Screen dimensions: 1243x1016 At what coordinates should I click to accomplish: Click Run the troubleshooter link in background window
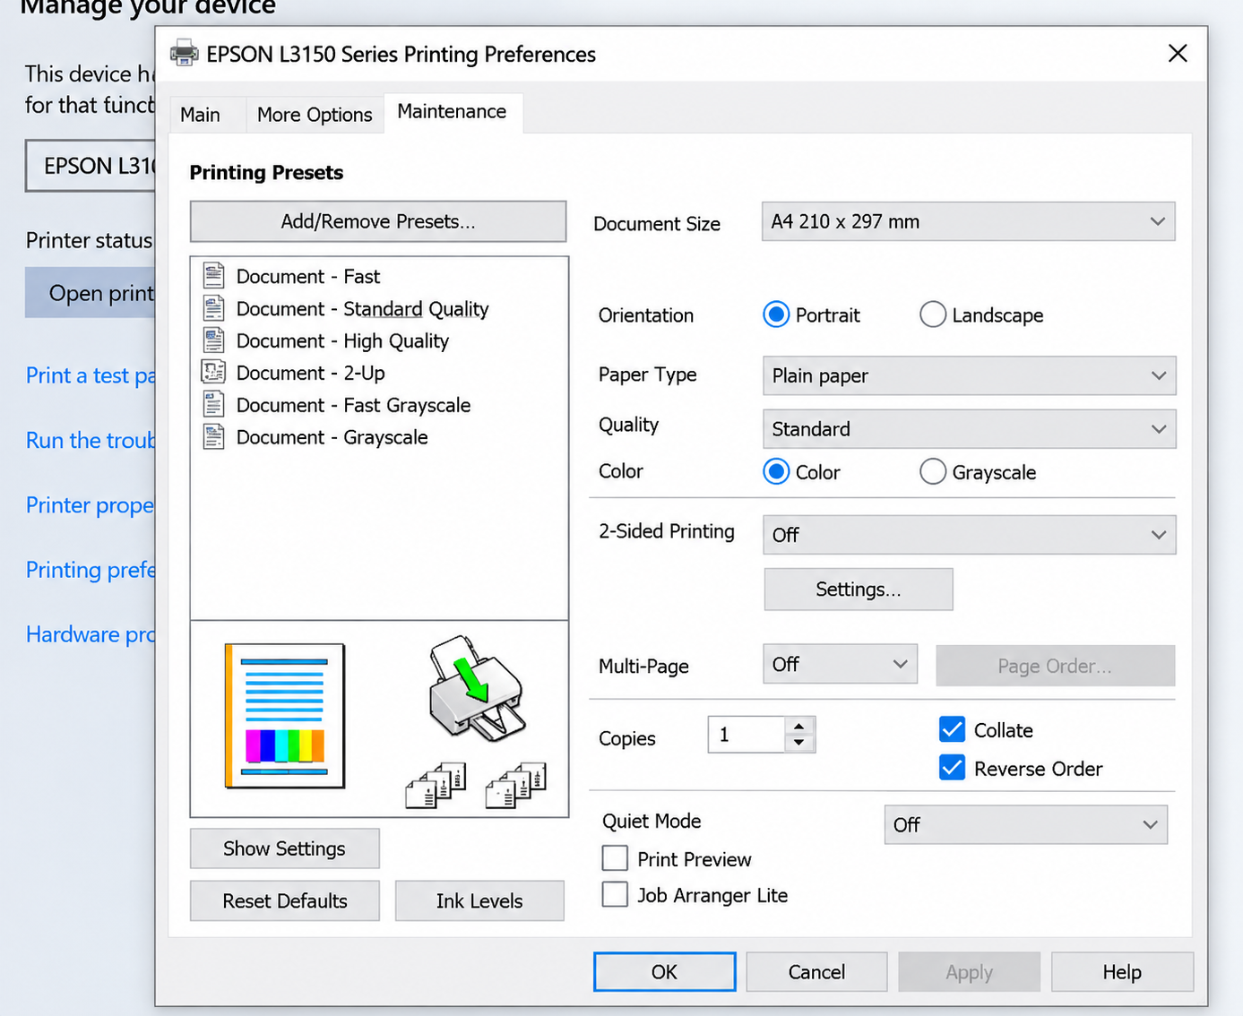coord(91,440)
